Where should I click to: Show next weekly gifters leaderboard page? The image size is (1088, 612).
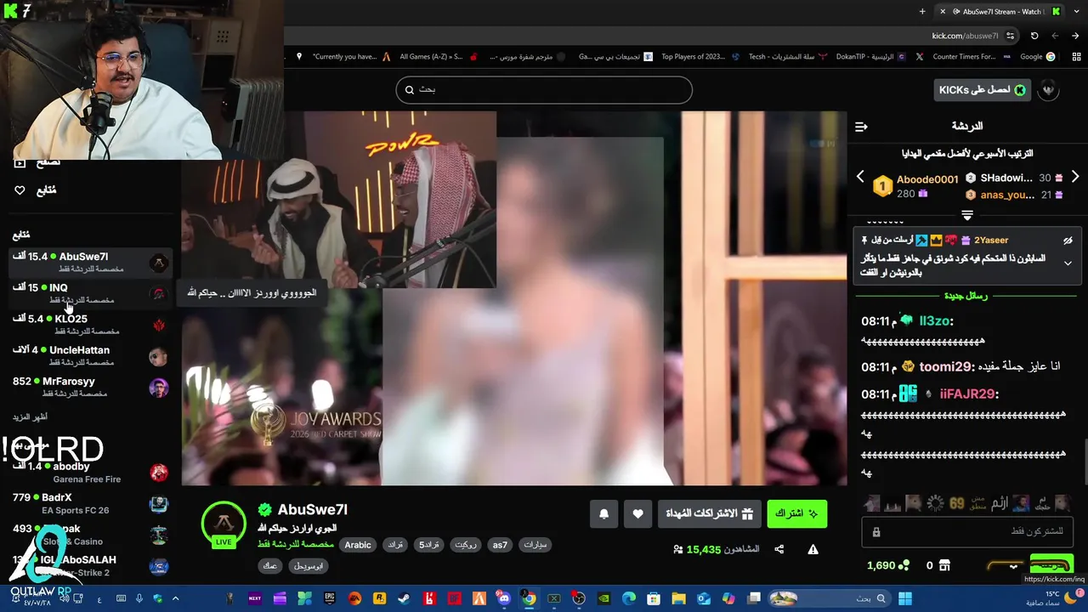tap(1075, 177)
